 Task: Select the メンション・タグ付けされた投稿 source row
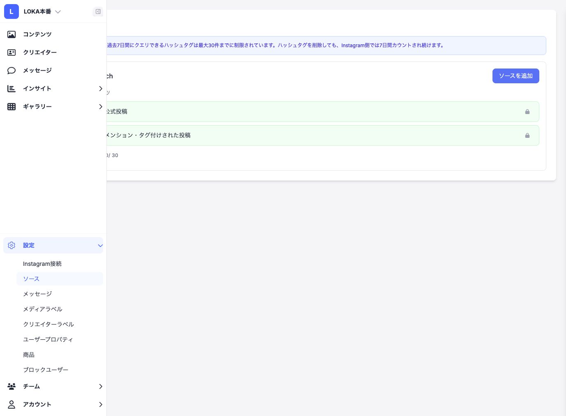(322, 135)
